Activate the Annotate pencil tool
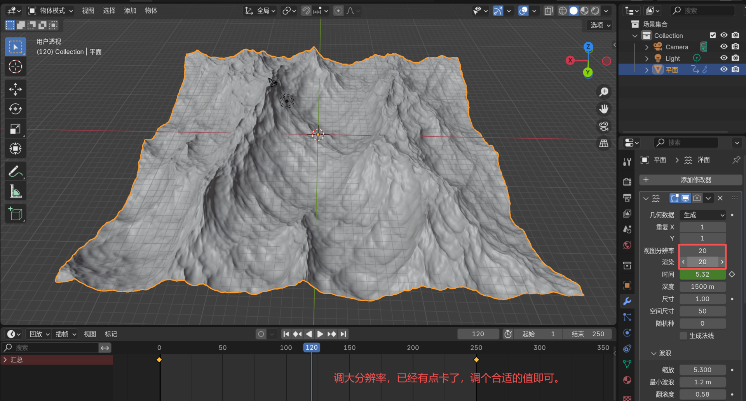746x401 pixels. pyautogui.click(x=15, y=171)
